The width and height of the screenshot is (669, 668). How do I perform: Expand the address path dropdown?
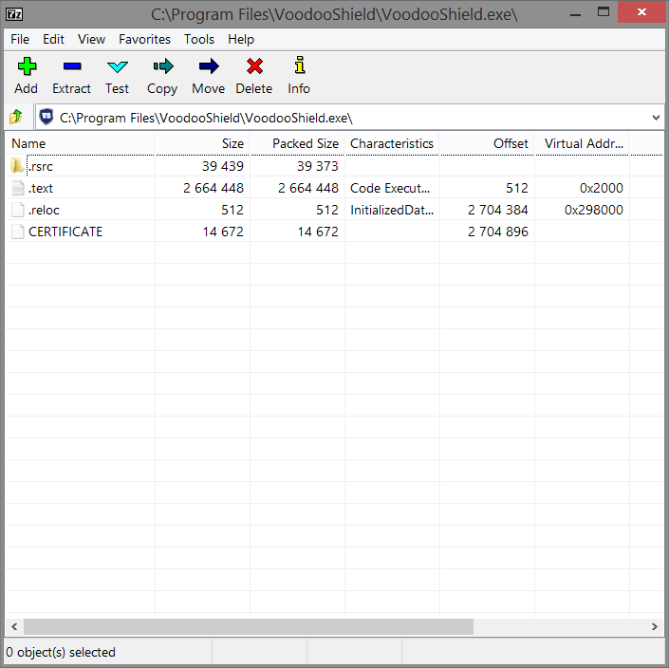(656, 118)
